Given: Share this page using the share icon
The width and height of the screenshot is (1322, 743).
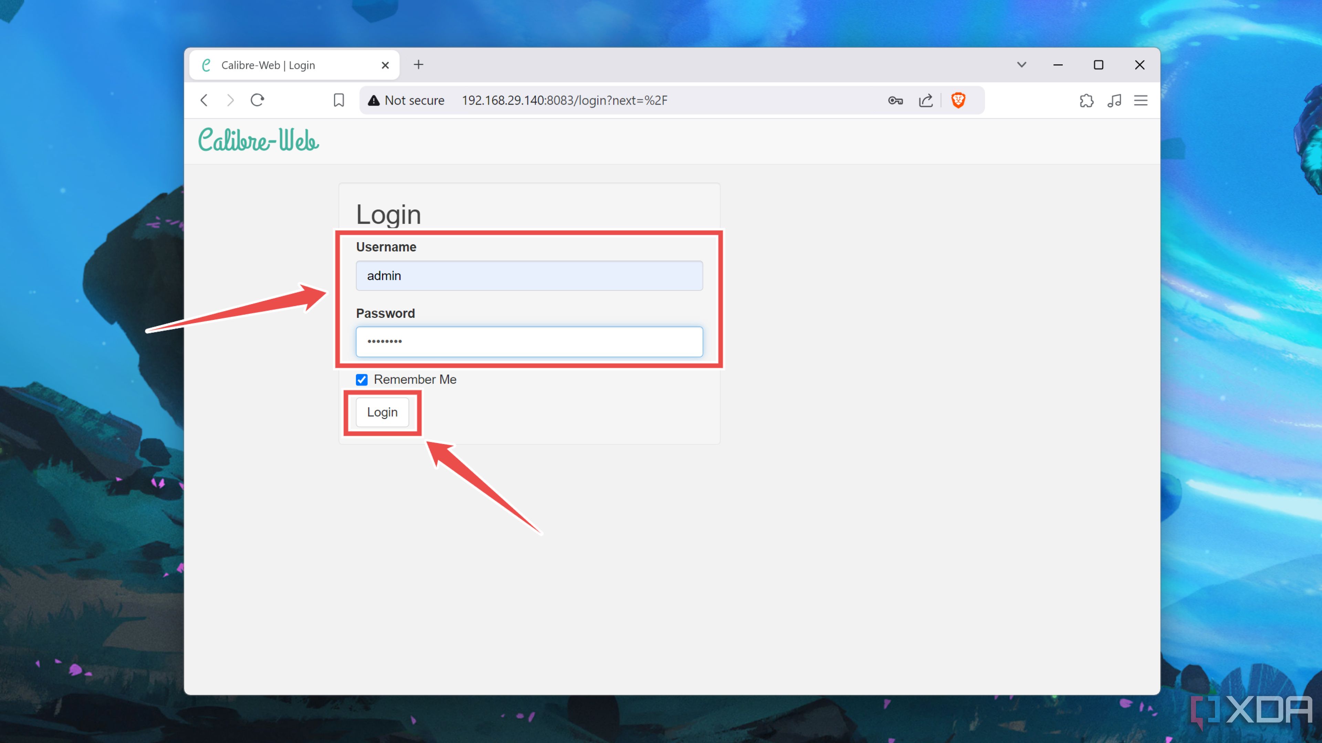Looking at the screenshot, I should pos(925,100).
